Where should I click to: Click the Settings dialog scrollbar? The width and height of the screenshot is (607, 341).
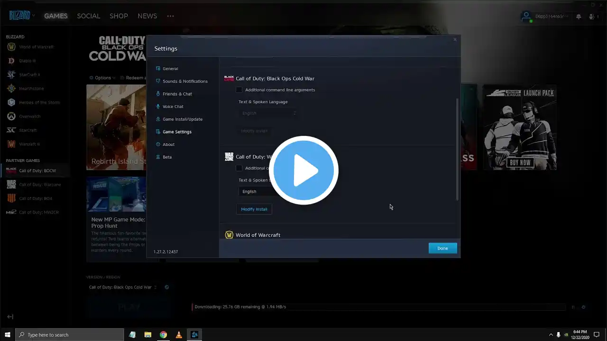pos(457,149)
